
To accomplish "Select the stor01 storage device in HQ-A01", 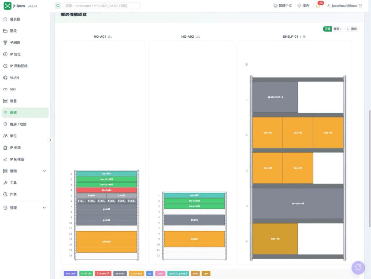I will (x=107, y=242).
